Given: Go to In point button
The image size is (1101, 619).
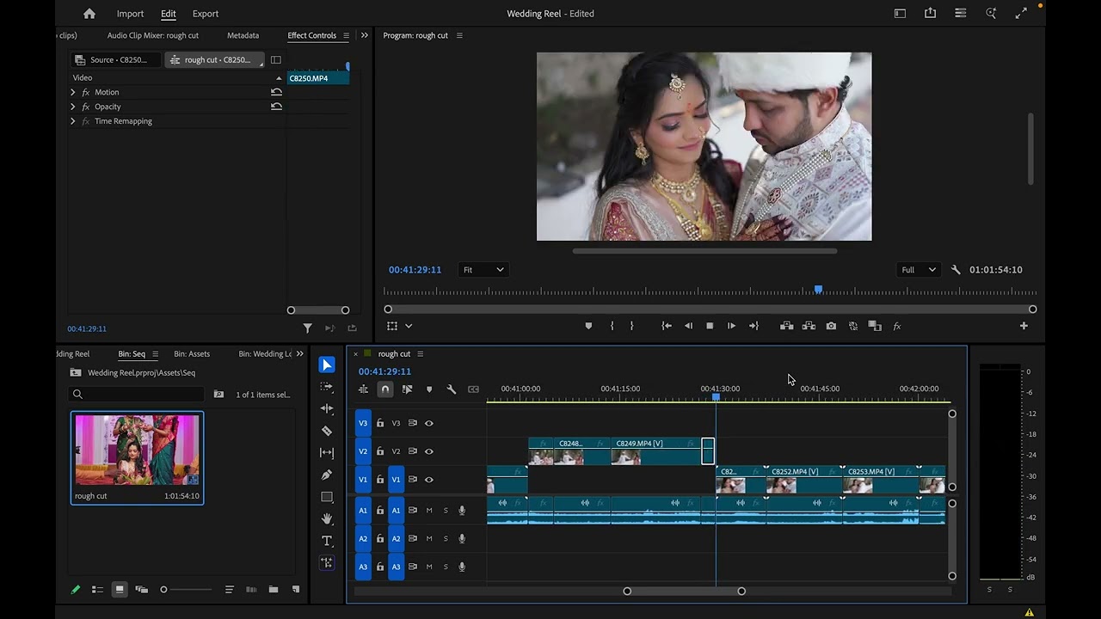Looking at the screenshot, I should 666,326.
